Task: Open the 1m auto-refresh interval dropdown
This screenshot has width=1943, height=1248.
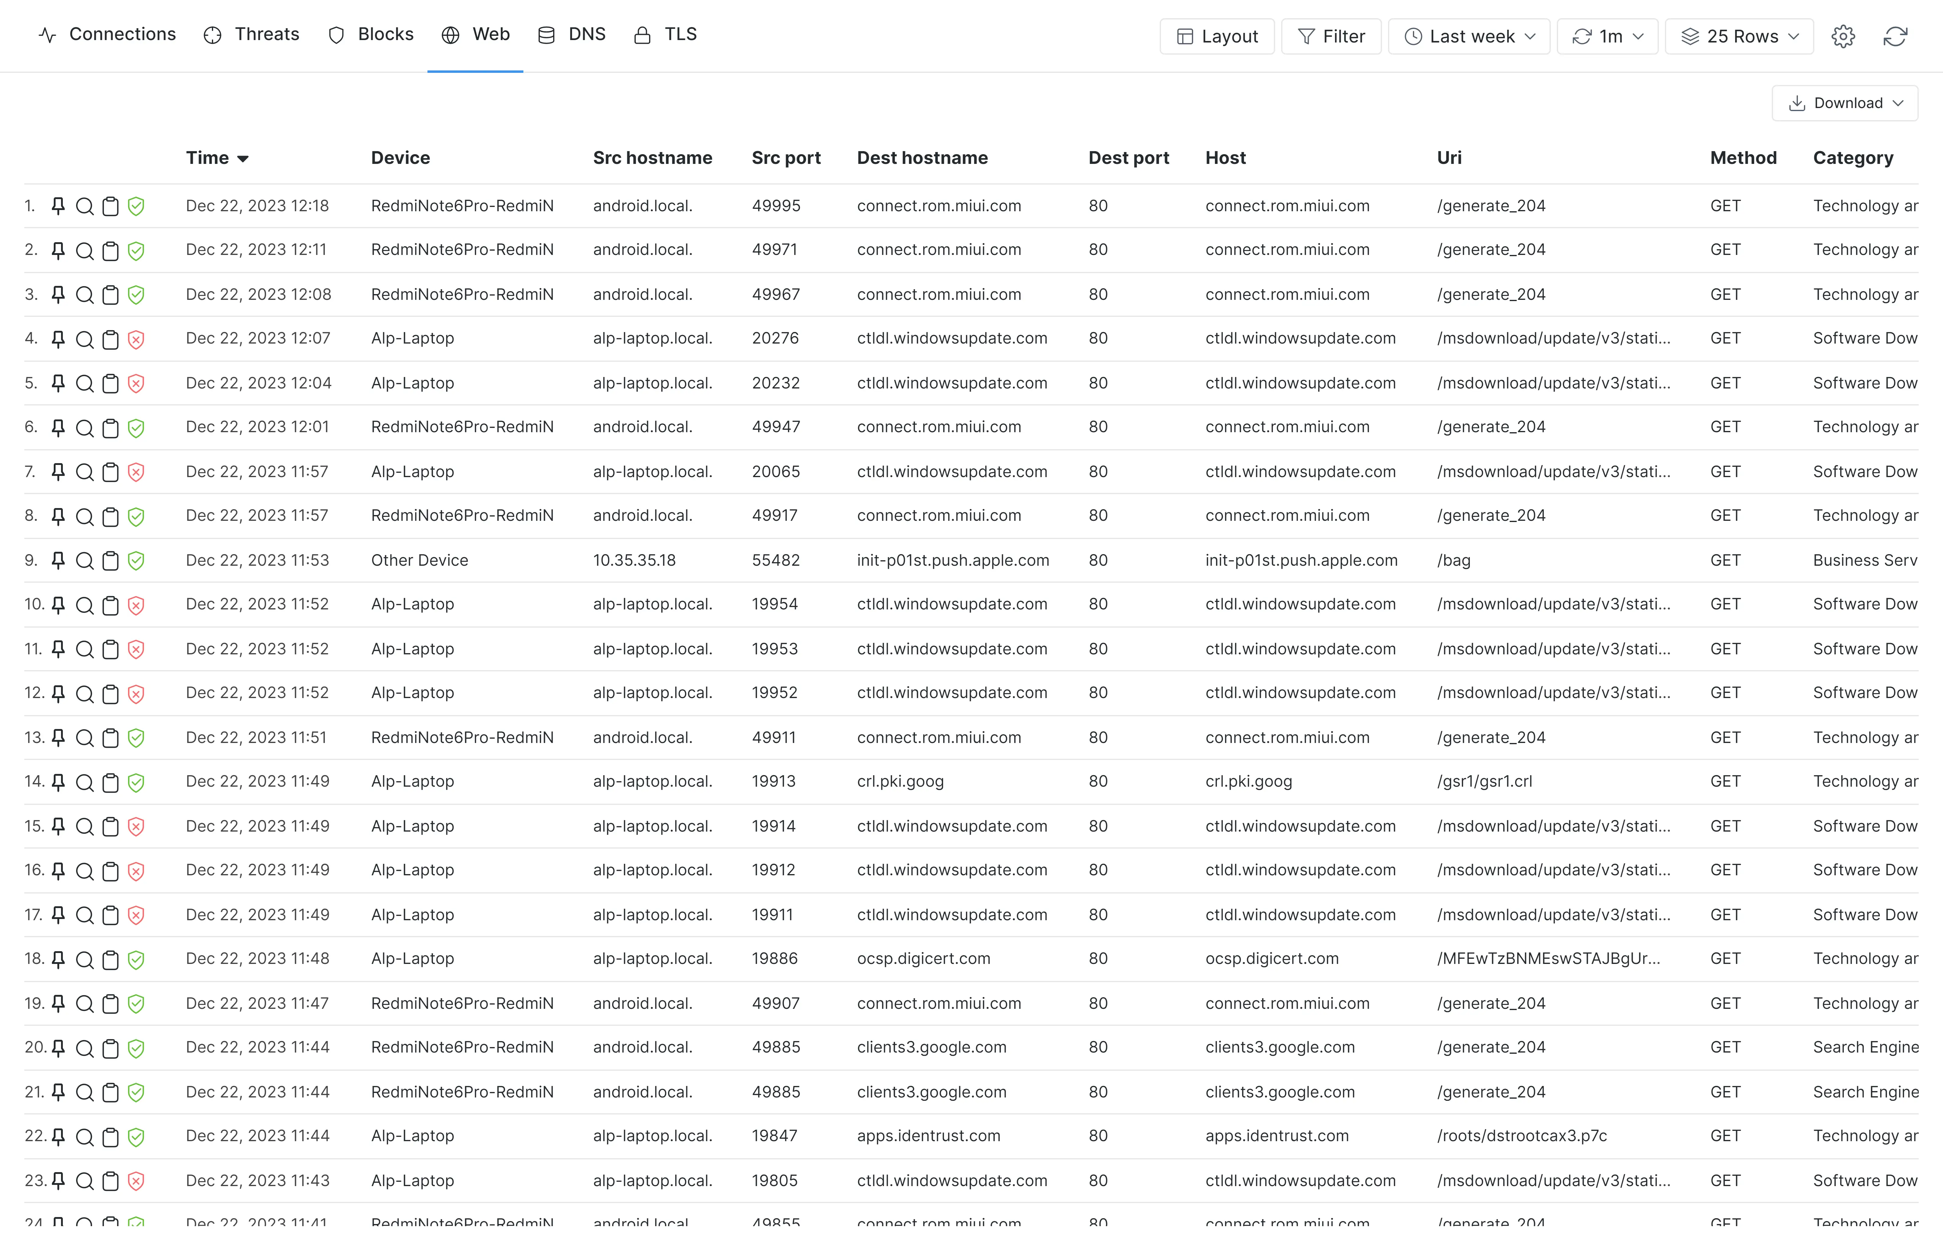Action: 1608,36
